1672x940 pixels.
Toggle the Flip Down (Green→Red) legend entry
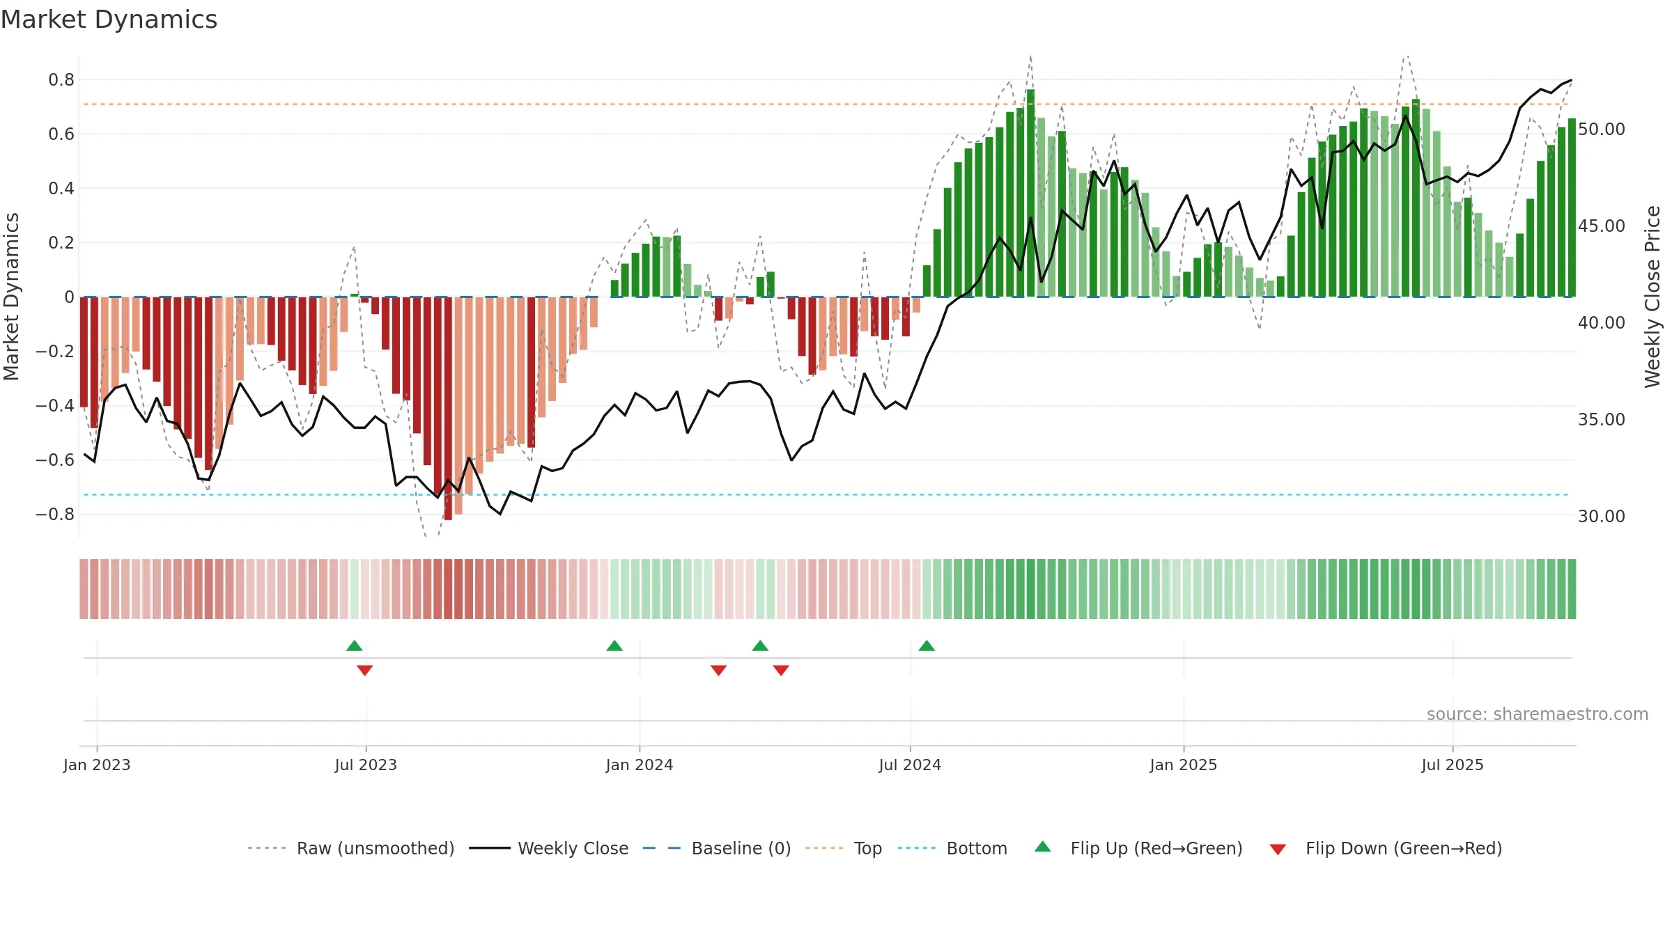pyautogui.click(x=1386, y=848)
